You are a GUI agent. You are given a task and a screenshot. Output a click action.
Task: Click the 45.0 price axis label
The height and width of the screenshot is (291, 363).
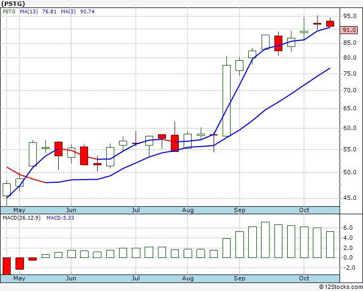350,198
